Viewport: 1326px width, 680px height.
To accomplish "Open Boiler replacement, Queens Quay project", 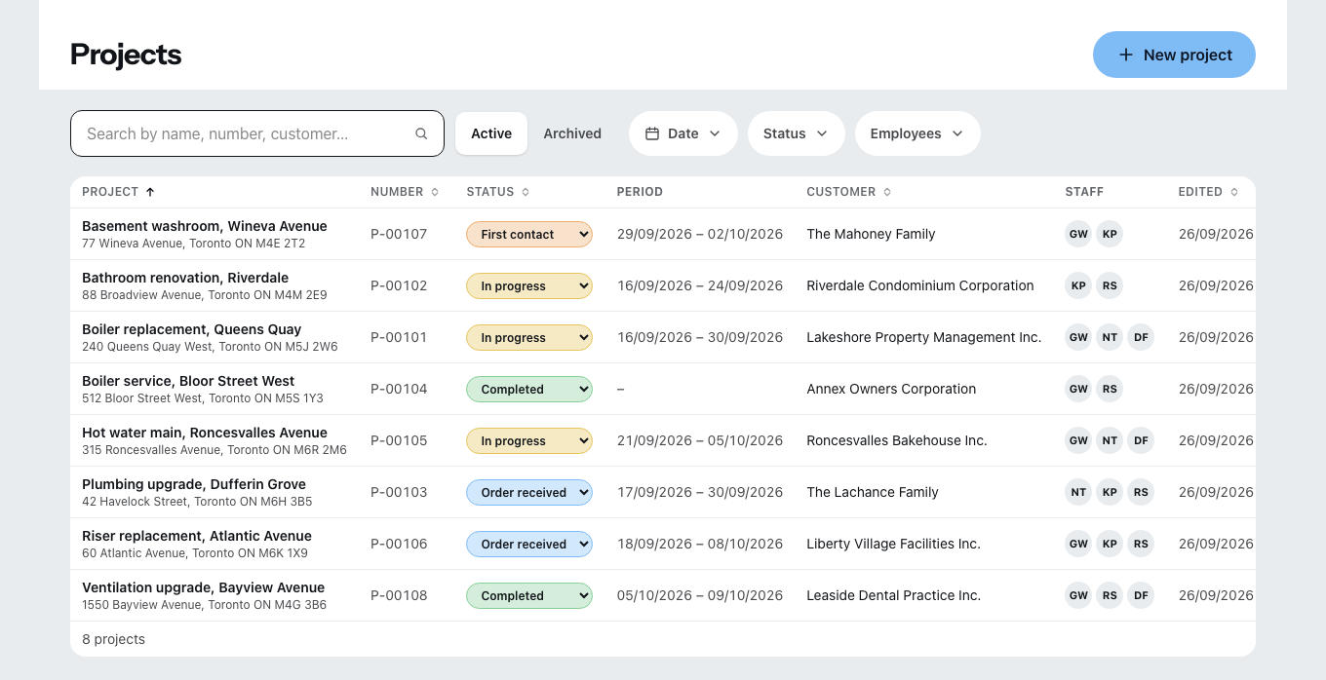I will pos(192,329).
